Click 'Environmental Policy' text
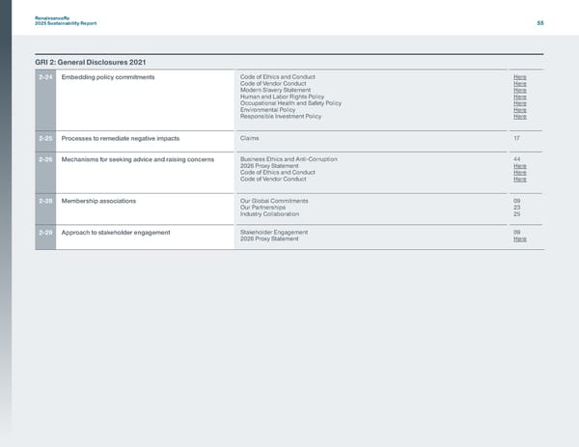The image size is (579, 447). click(x=267, y=110)
